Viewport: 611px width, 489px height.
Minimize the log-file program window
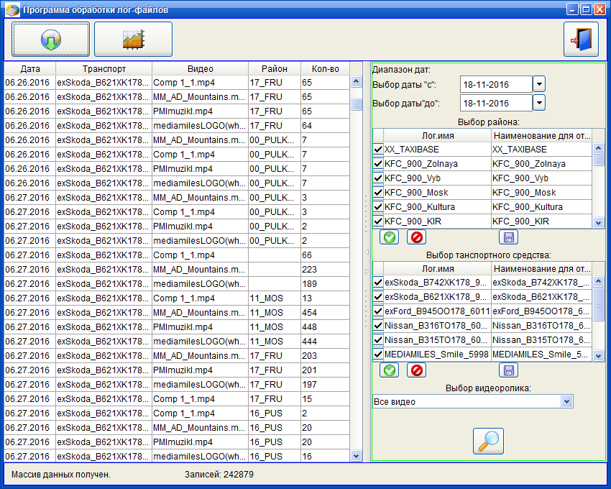point(572,9)
